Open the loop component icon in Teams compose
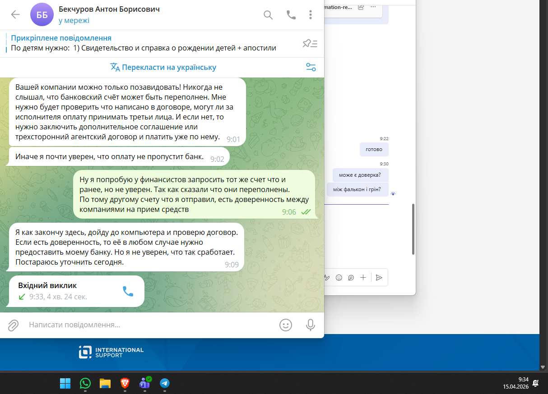Viewport: 548px width, 394px height. 351,277
